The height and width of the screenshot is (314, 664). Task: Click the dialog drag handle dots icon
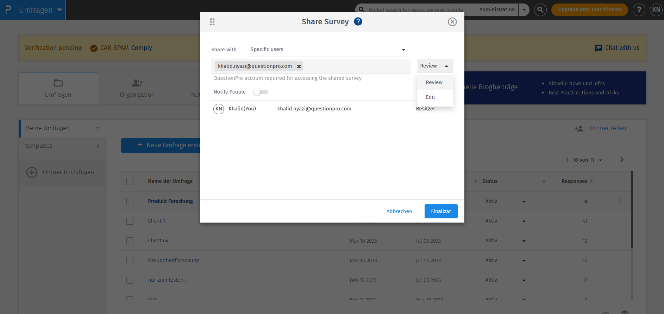212,22
